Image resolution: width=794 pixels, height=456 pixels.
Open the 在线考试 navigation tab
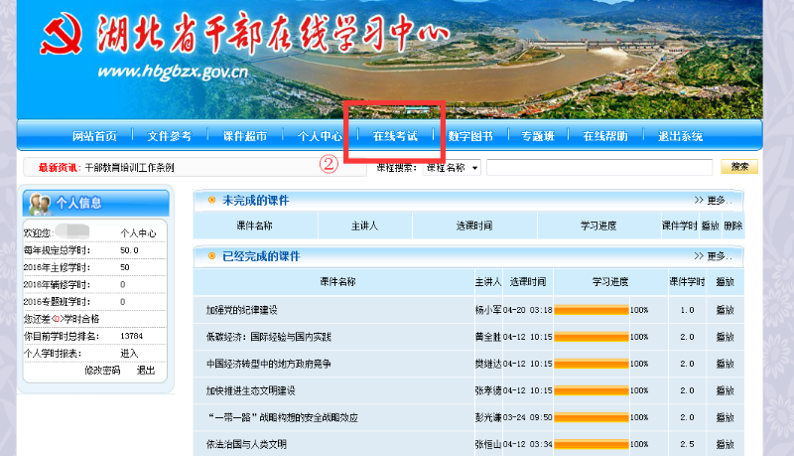tap(395, 136)
